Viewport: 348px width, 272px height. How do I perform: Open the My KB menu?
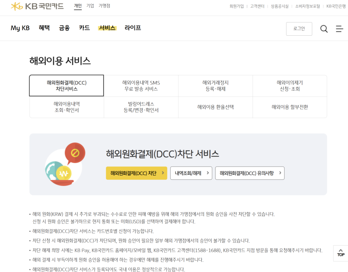(x=20, y=28)
